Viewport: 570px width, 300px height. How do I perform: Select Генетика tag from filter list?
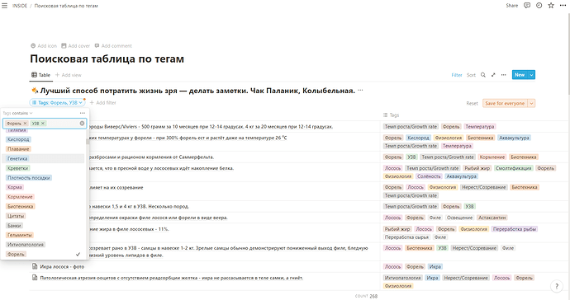tap(17, 158)
